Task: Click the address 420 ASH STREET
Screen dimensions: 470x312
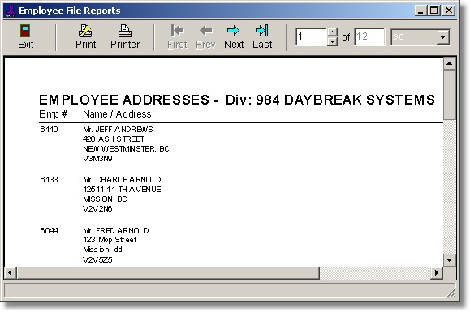Action: (114, 139)
